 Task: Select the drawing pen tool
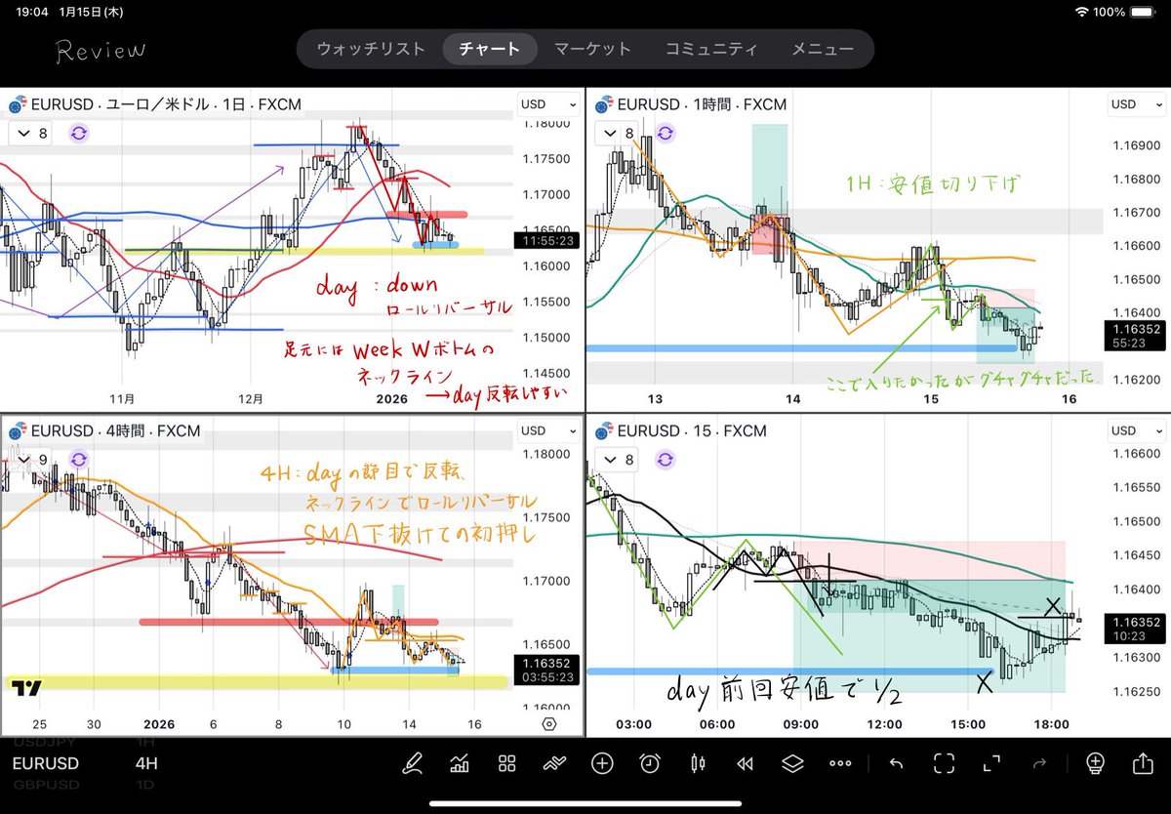coord(414,763)
